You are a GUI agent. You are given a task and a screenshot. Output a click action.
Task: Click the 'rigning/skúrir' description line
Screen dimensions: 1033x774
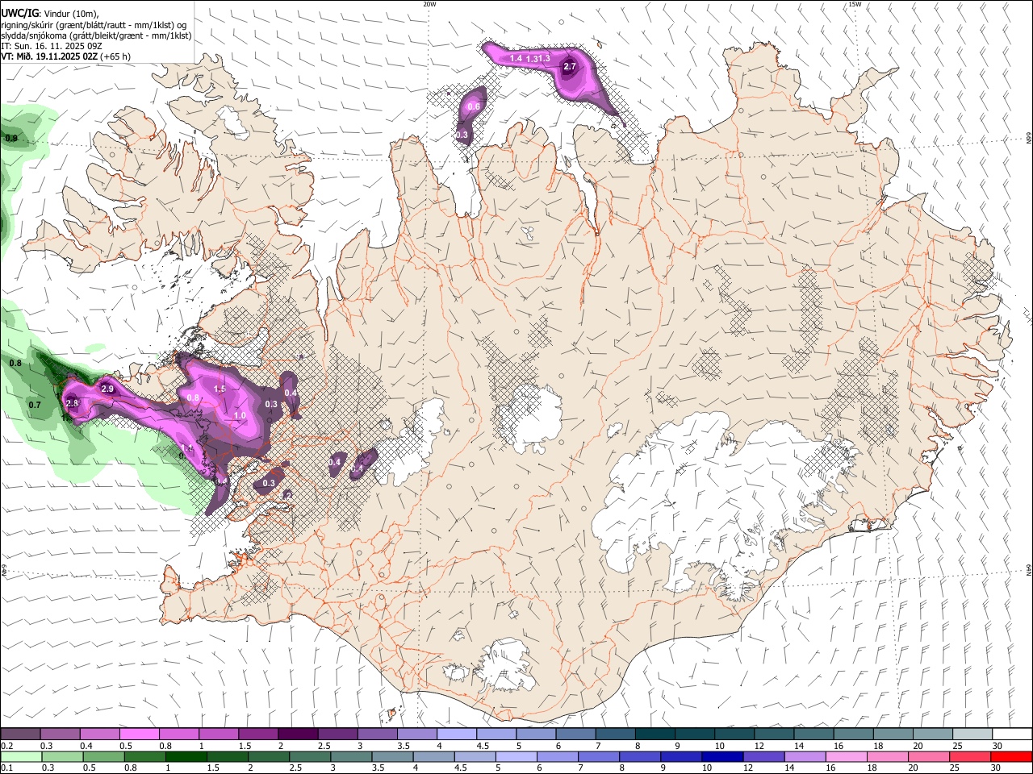[93, 24]
